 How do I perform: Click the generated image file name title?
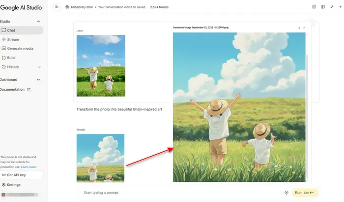(201, 28)
